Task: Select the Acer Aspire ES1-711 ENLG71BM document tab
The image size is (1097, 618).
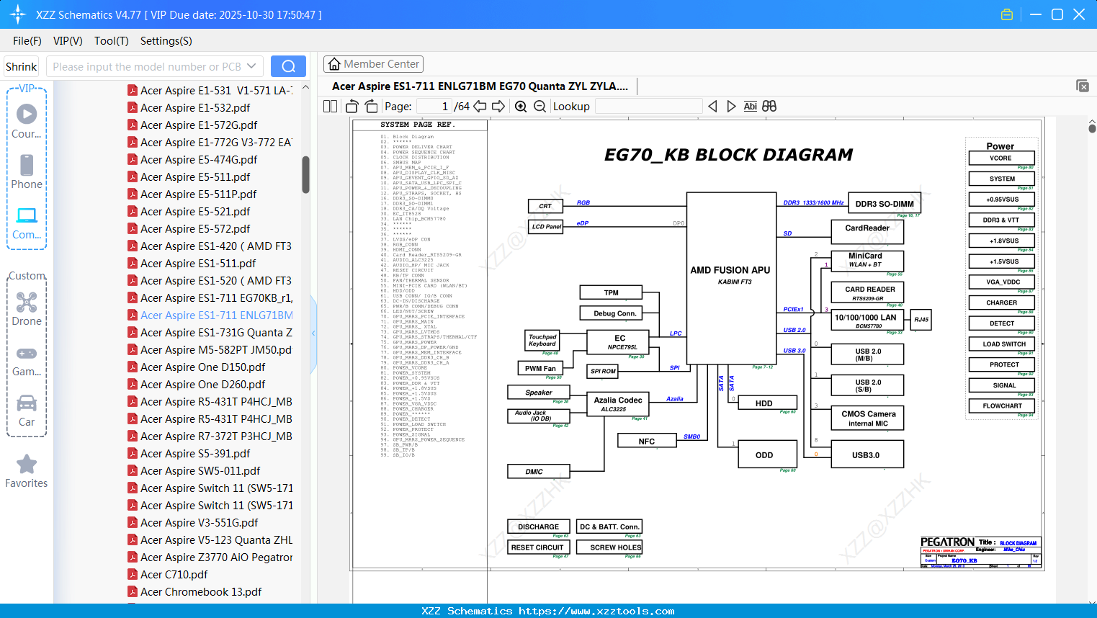Action: [x=480, y=86]
